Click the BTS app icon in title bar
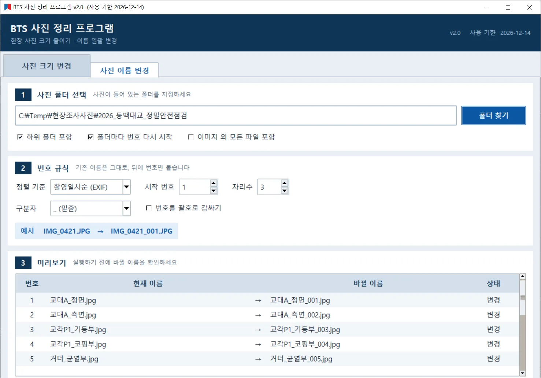 click(x=7, y=7)
